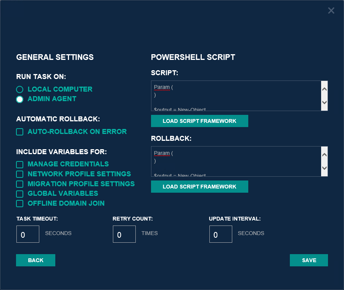Click the Update Interval input field
The image size is (344, 290).
pyautogui.click(x=221, y=234)
